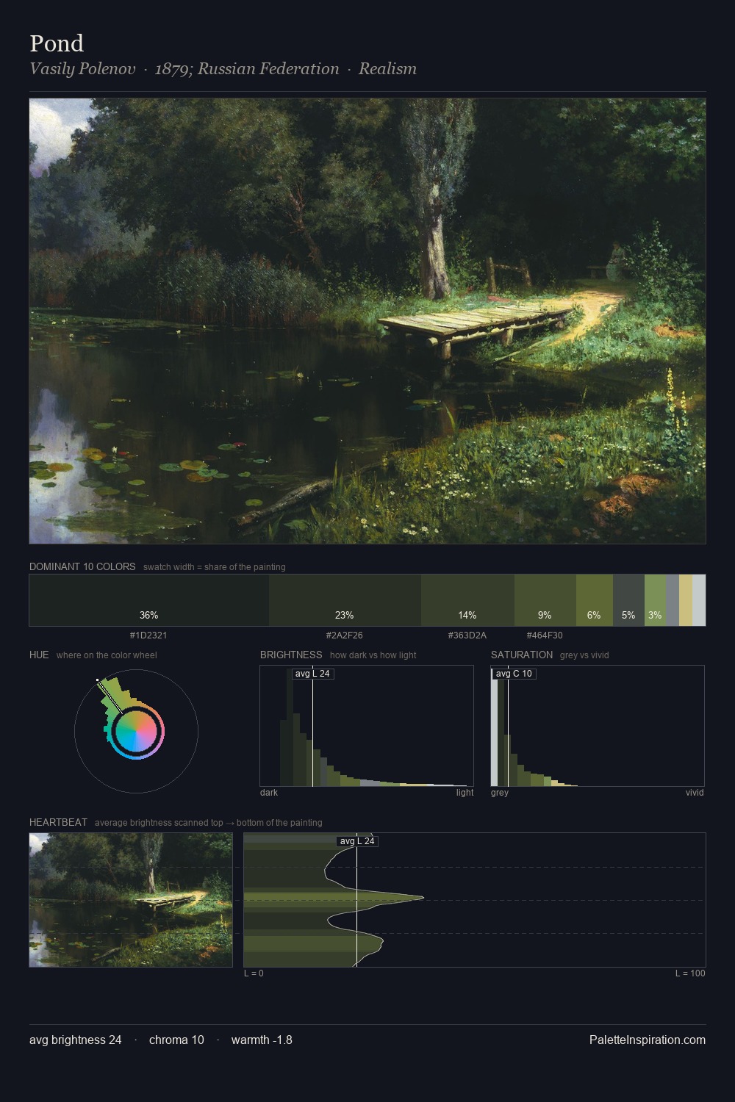Click the heartbeat brightness curve chart
Viewport: 735px width, 1102px height.
[x=475, y=900]
